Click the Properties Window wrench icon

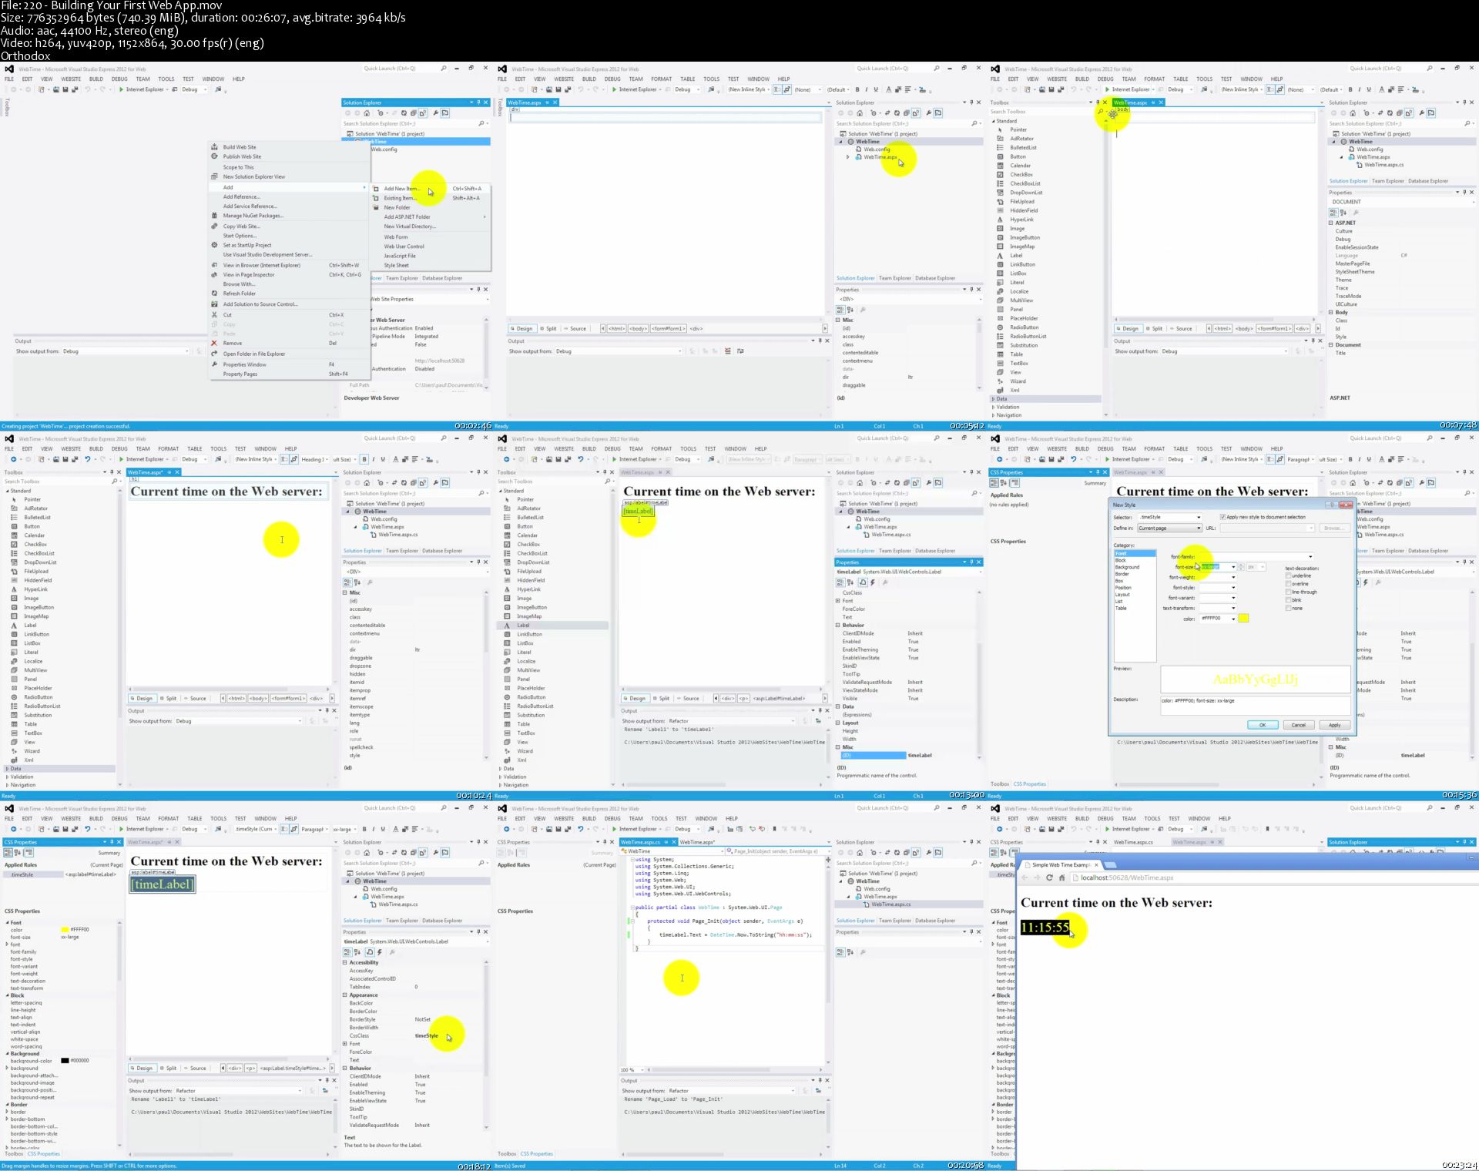point(215,364)
